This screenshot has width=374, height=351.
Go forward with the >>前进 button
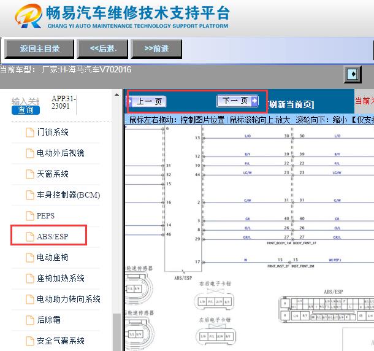point(156,49)
